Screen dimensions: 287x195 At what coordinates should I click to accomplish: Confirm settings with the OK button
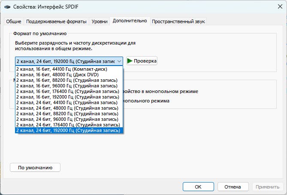(x=198, y=187)
